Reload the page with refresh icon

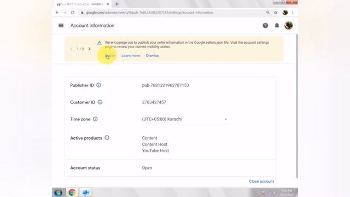73,13
